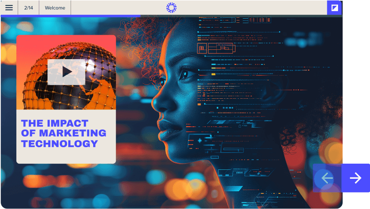Screen dimensions: 370x209
Task: Click the circular logo in the top bar
Action: (171, 8)
